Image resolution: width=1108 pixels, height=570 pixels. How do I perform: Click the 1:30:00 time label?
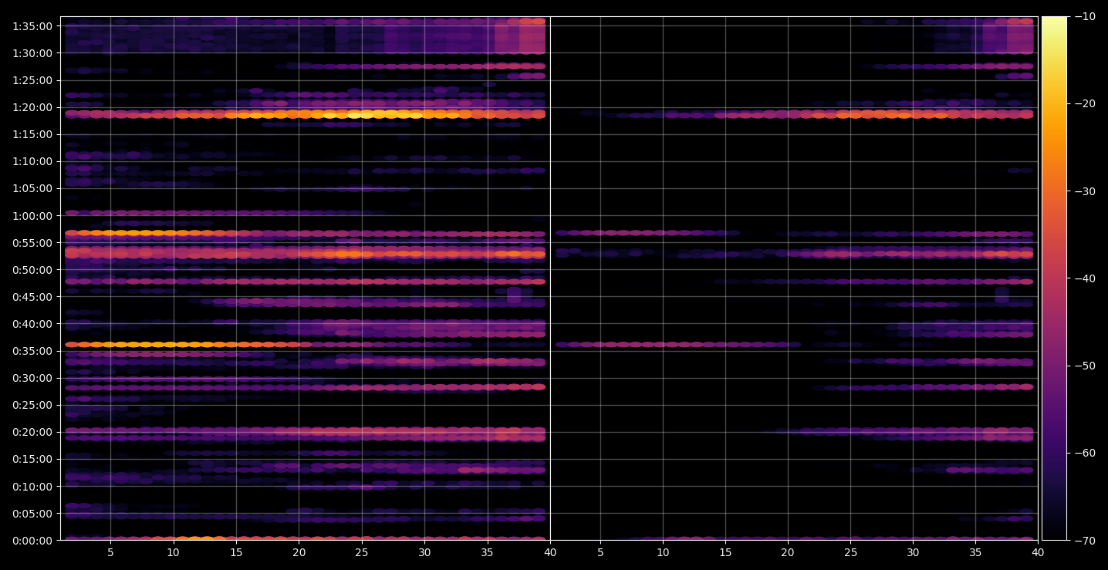pos(32,53)
